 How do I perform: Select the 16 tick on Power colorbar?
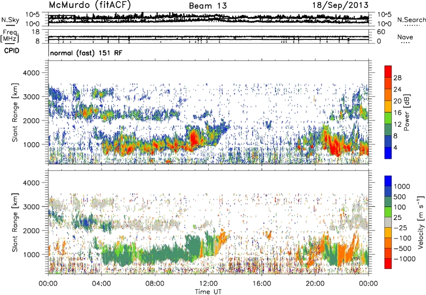397,113
